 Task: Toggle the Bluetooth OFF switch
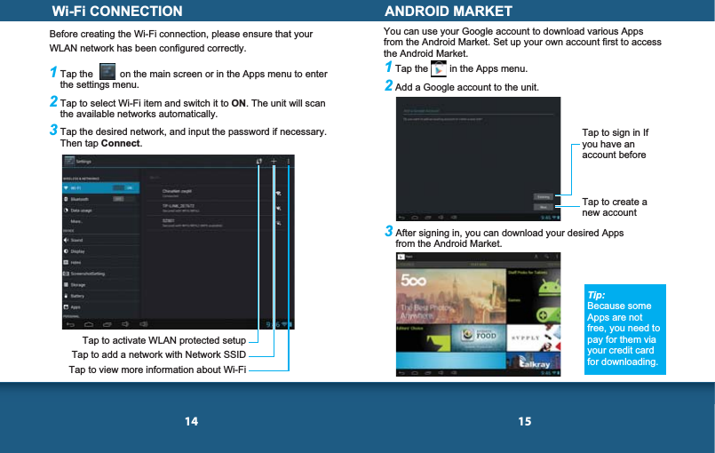(x=123, y=199)
